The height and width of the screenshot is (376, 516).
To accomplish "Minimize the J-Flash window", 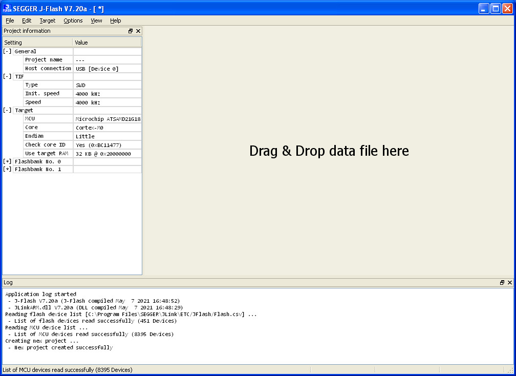I will [483, 8].
